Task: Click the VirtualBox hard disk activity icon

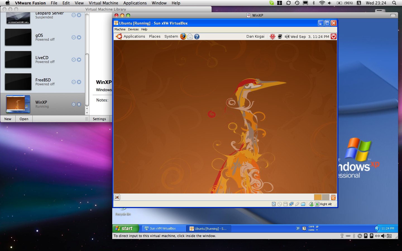Action: click(274, 204)
